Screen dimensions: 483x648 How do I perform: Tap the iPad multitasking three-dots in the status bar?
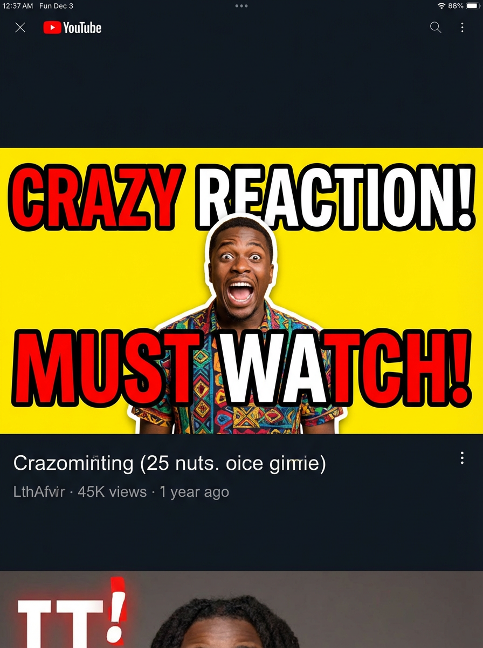click(x=241, y=6)
